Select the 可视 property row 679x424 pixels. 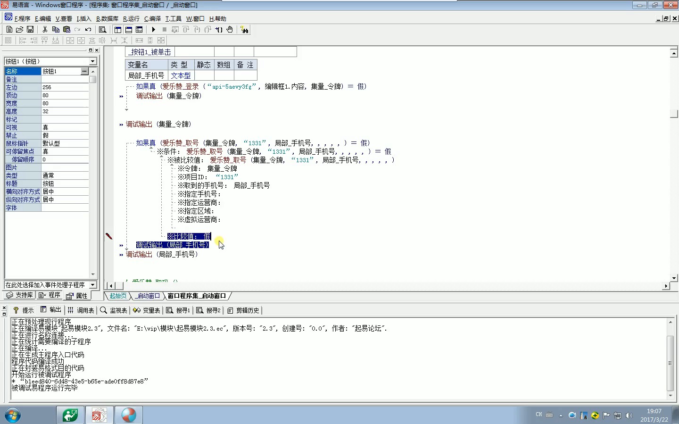pyautogui.click(x=47, y=127)
